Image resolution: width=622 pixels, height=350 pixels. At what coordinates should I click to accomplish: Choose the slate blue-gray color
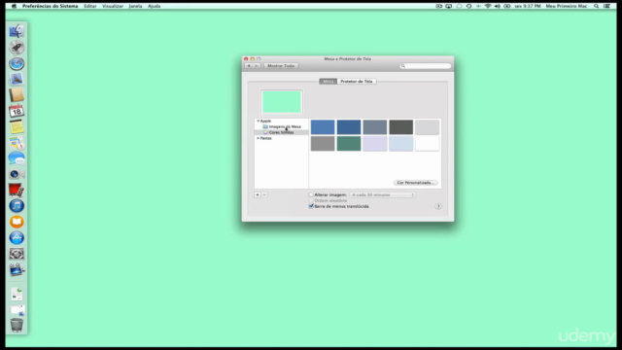click(x=375, y=127)
